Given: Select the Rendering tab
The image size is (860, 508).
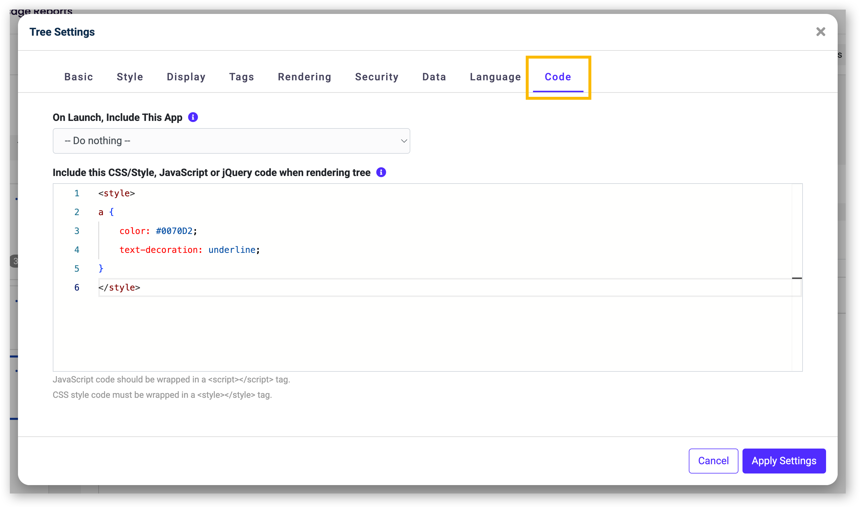Looking at the screenshot, I should pos(304,77).
